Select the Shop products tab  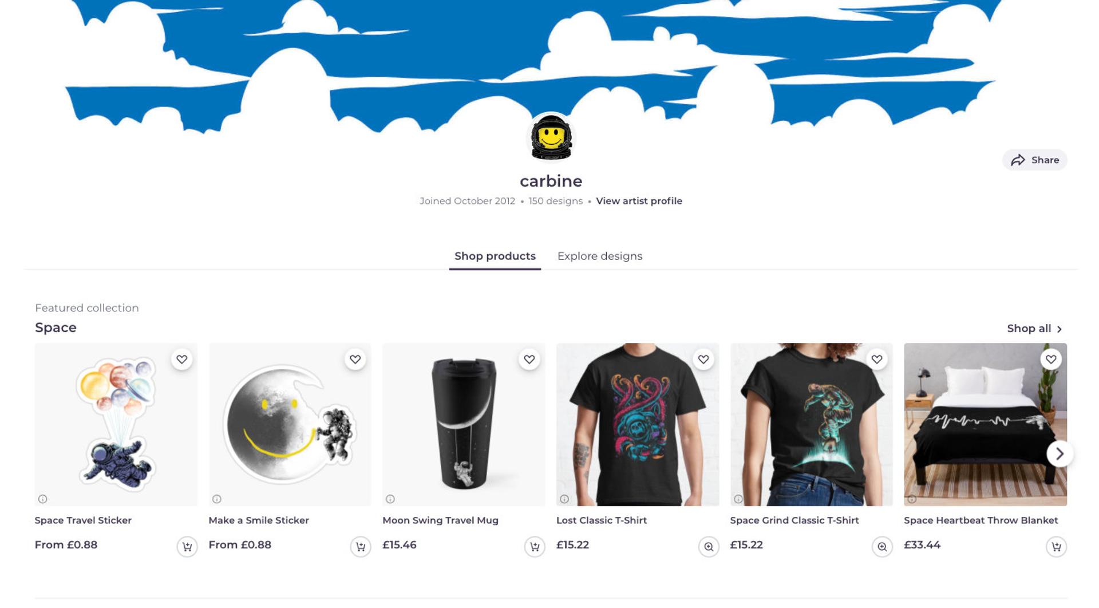click(x=495, y=256)
